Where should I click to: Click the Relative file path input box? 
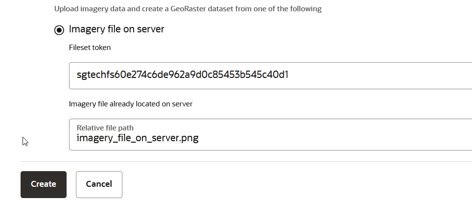(270, 134)
